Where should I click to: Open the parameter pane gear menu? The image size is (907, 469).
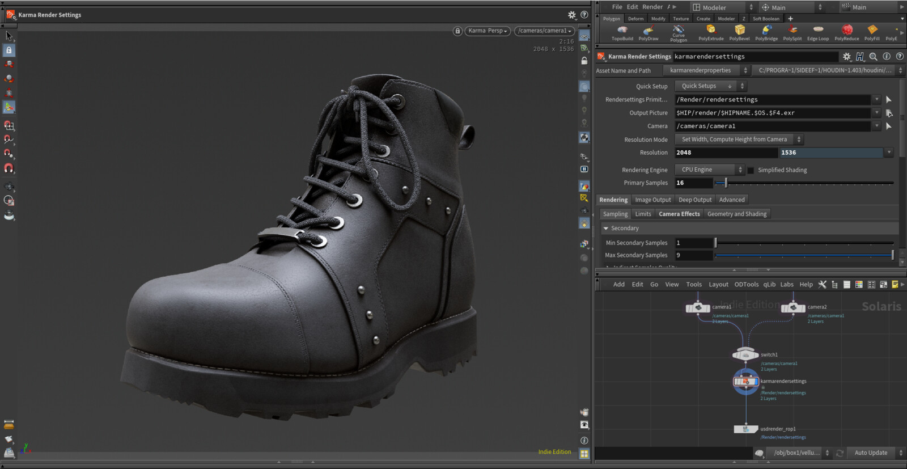point(847,57)
